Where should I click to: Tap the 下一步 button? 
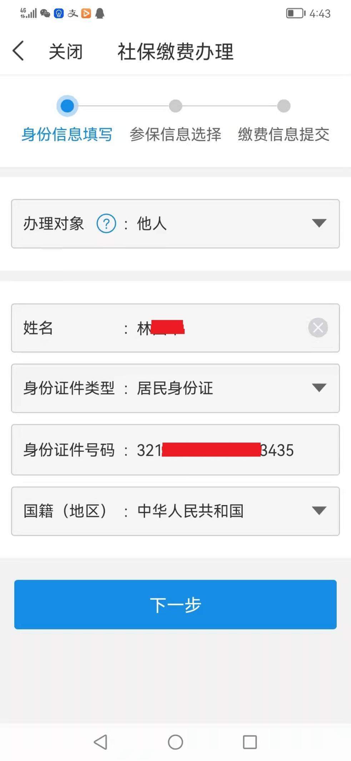click(175, 604)
